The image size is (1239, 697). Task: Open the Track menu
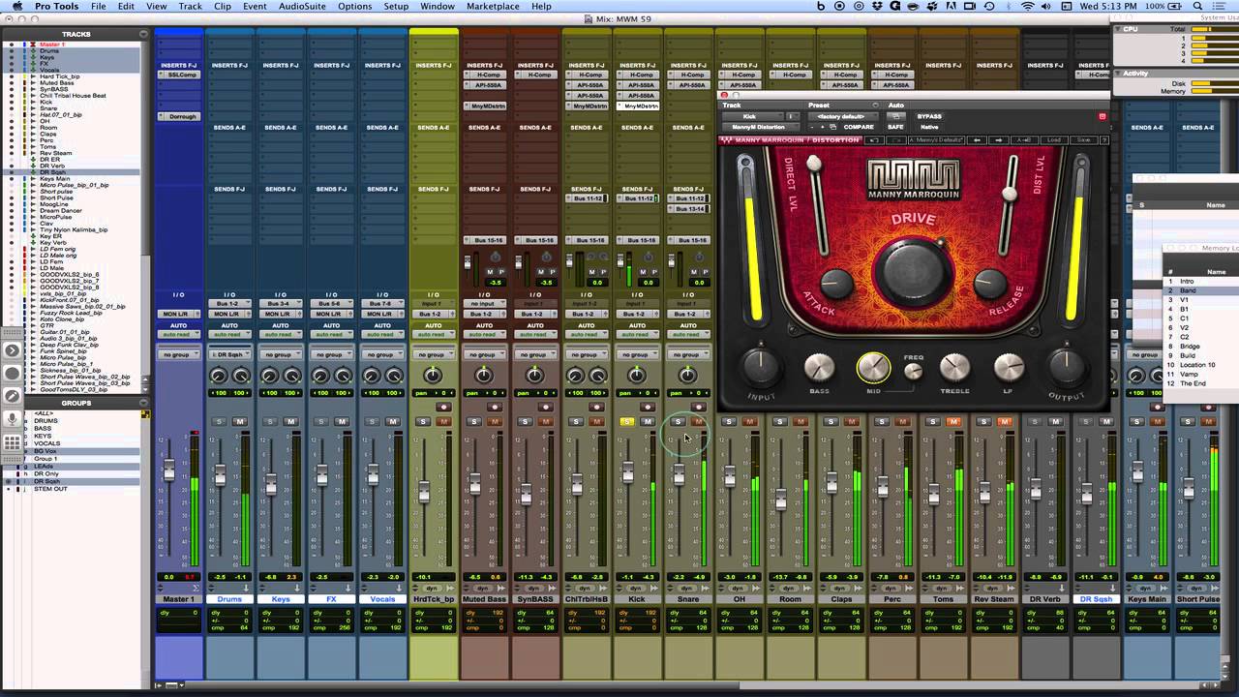pyautogui.click(x=191, y=7)
